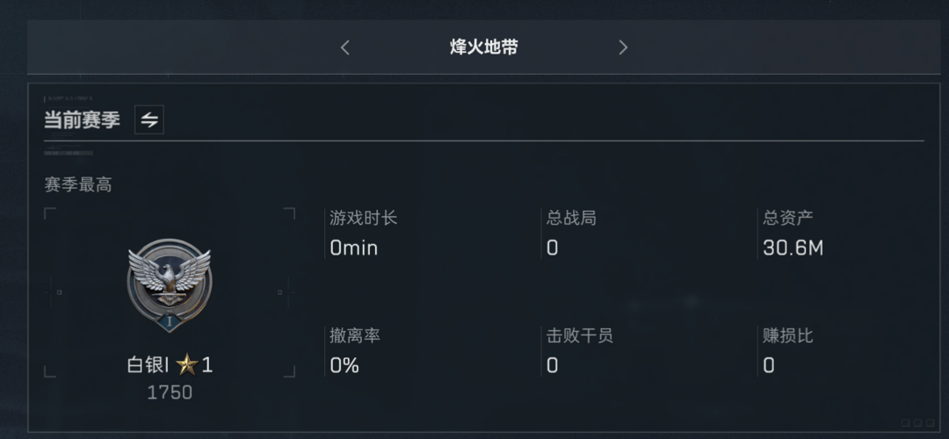Select the 烽火地带 mode title
949x439 pixels.
[x=483, y=47]
